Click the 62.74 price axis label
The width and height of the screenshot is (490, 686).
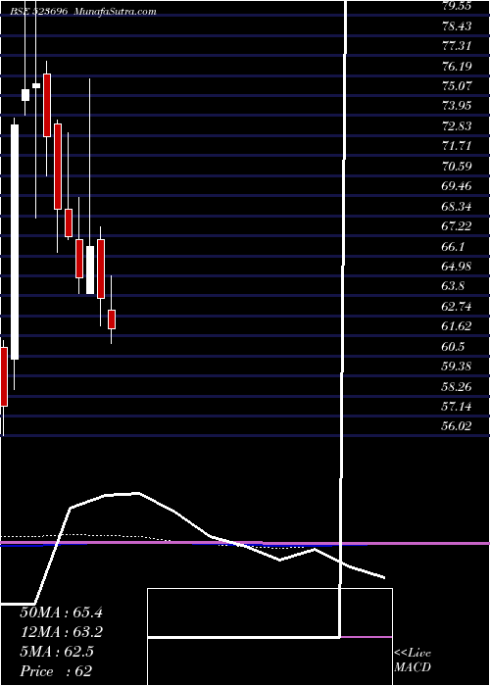click(458, 306)
